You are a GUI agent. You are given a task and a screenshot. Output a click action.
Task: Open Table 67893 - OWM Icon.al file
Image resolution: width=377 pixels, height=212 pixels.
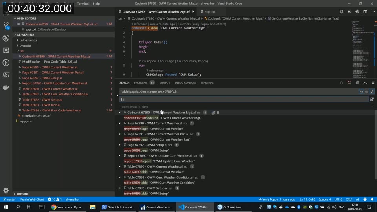coord(41,105)
